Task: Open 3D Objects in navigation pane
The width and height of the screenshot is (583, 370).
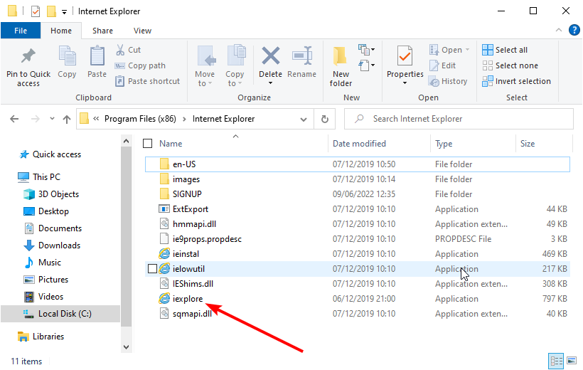Action: coord(58,194)
